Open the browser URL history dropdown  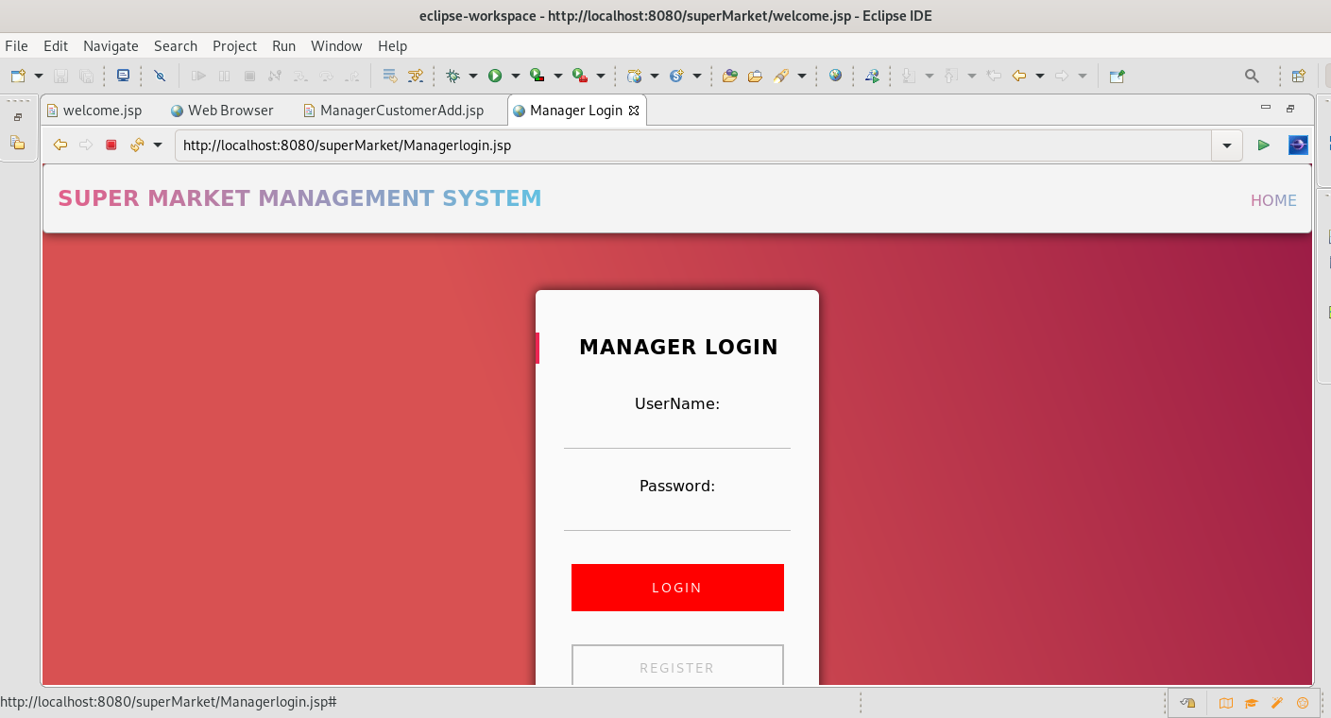pyautogui.click(x=1226, y=145)
